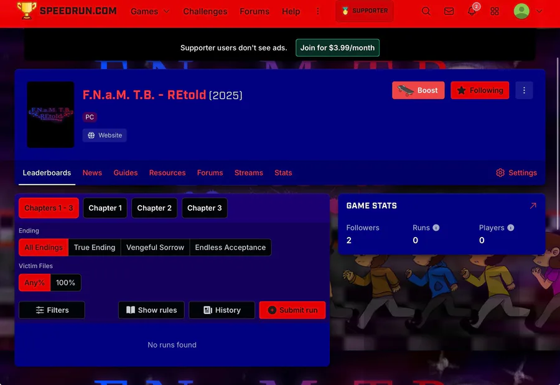Select Chapter 1 category

point(105,208)
